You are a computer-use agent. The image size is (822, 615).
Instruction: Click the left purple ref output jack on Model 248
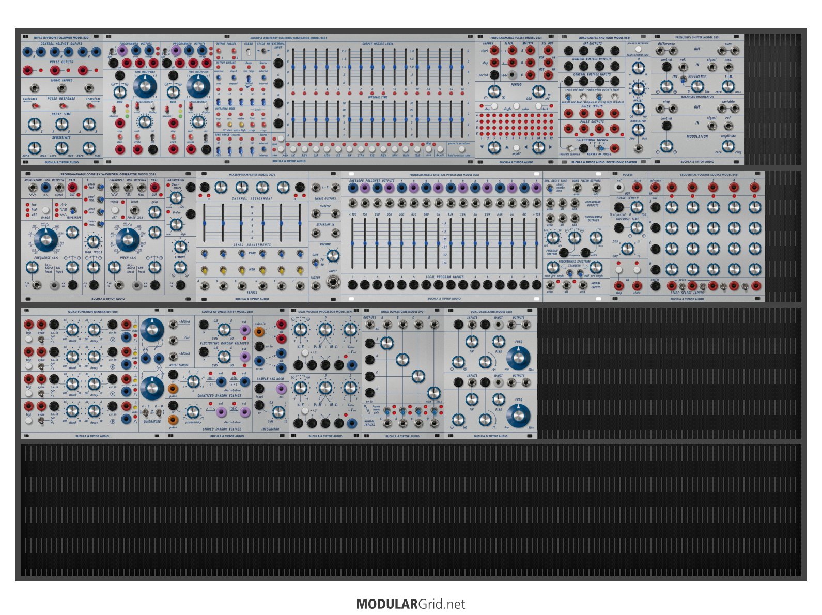coord(122,51)
